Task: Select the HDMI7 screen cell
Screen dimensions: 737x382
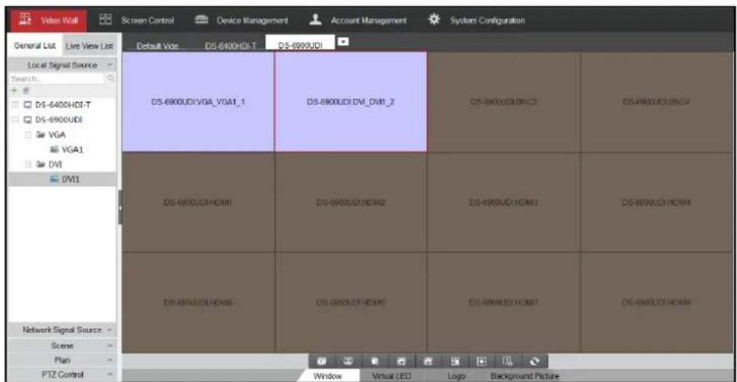Action: [503, 302]
